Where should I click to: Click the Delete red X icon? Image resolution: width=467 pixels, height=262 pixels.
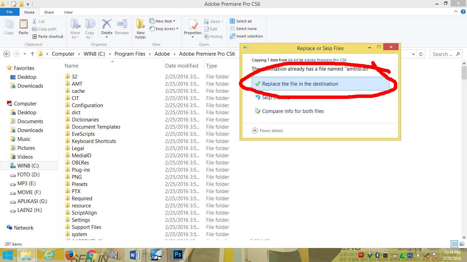[107, 25]
